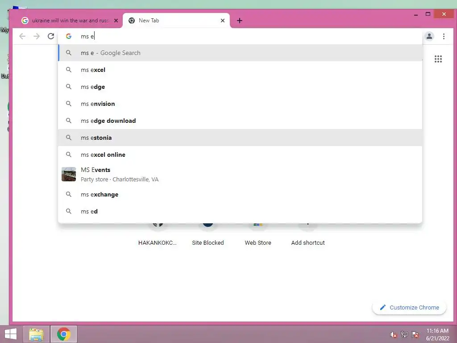457x343 pixels.
Task: Pick the 'ms edge download' suggestion
Action: (x=240, y=121)
